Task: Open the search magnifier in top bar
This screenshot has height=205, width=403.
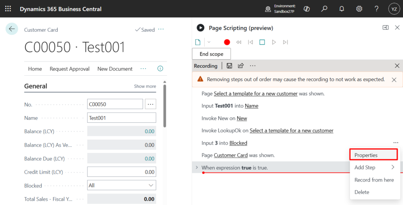Action: click(x=324, y=9)
